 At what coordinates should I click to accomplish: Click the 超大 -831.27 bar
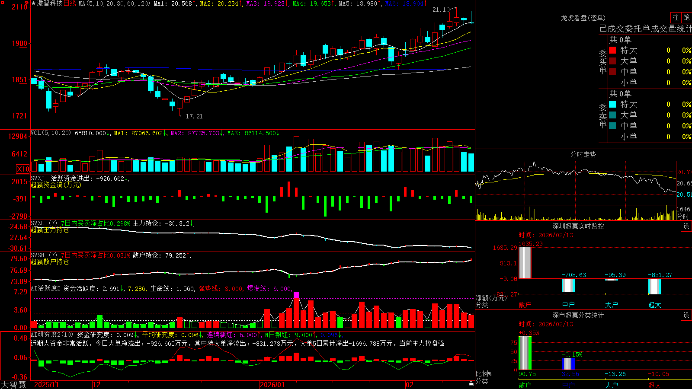[x=654, y=287]
